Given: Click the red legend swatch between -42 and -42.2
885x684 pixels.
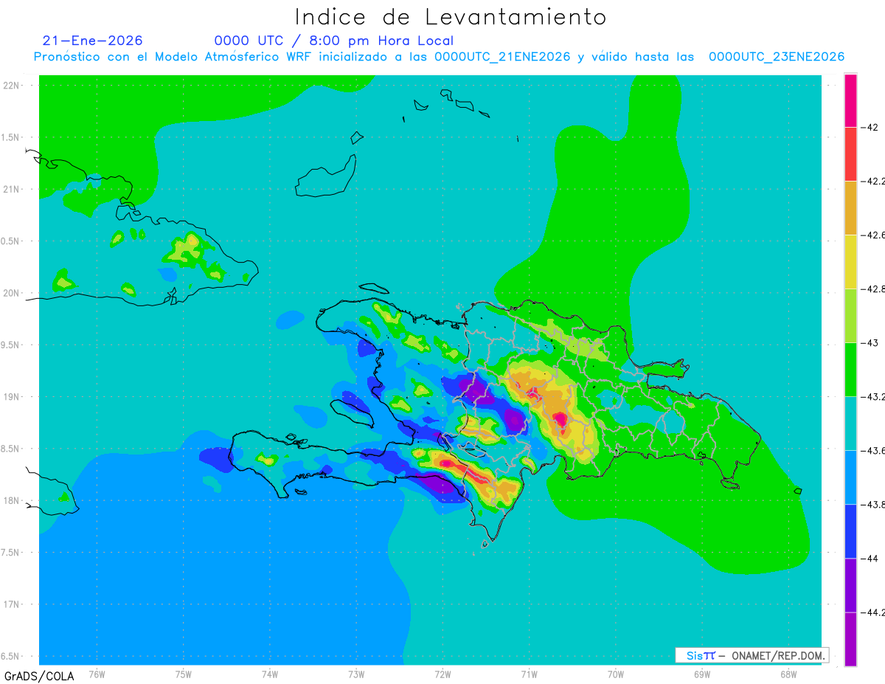Looking at the screenshot, I should [850, 154].
